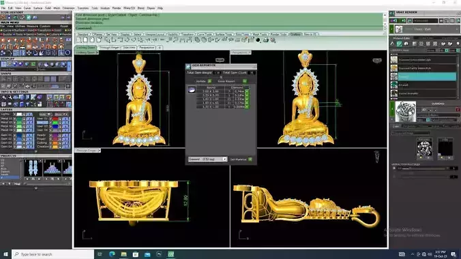Click the diamond material preview thumbnail

[406, 111]
